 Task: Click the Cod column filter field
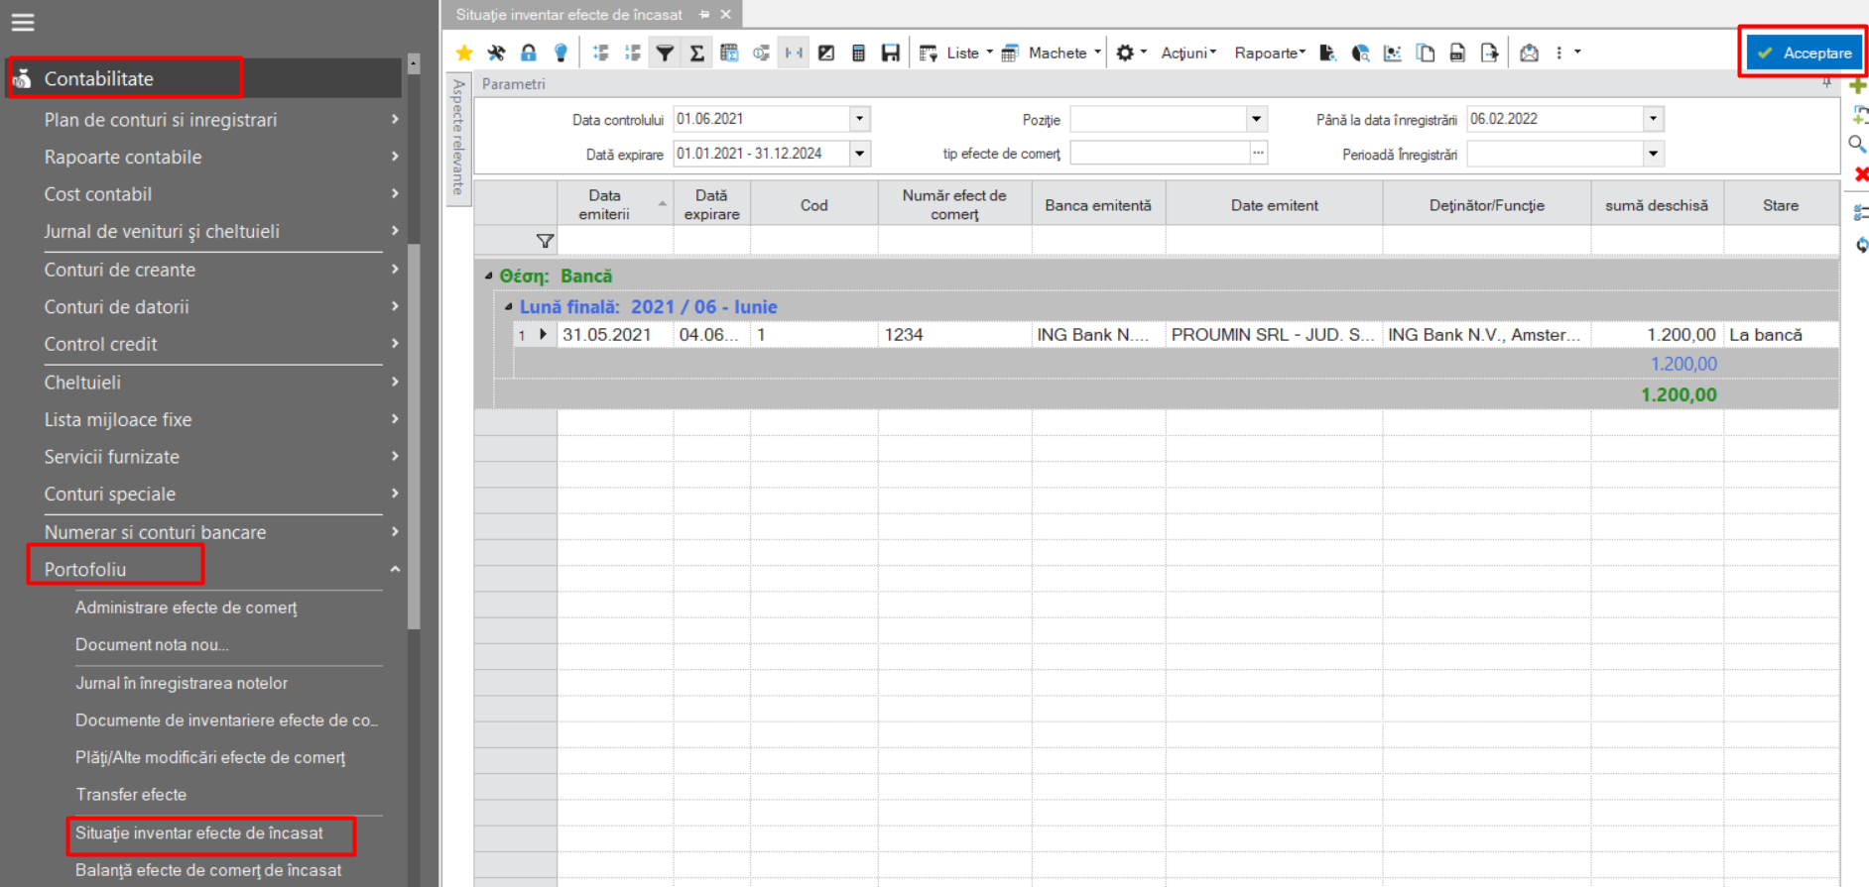[x=813, y=241]
